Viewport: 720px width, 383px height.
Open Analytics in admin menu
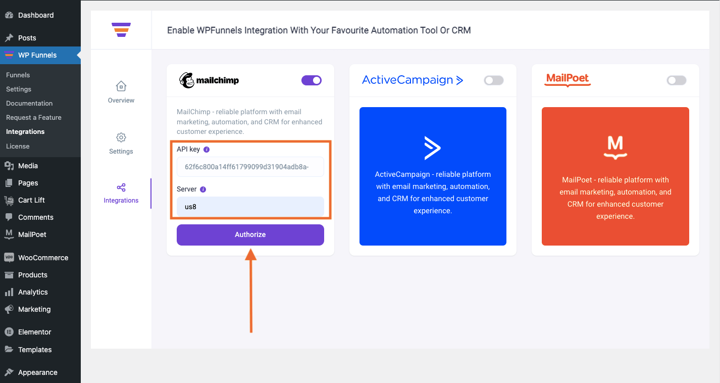coord(33,292)
